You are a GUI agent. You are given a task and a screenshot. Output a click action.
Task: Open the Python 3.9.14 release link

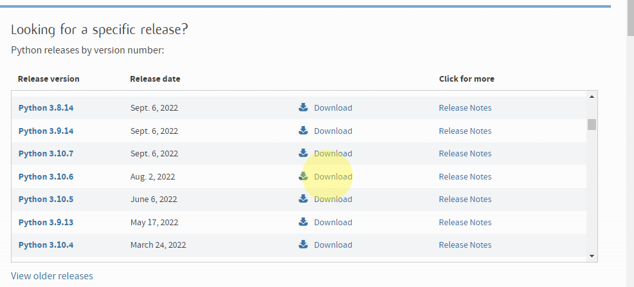pos(46,131)
